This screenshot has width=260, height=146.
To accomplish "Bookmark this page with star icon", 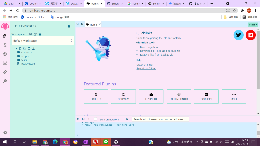I will pos(234,11).
